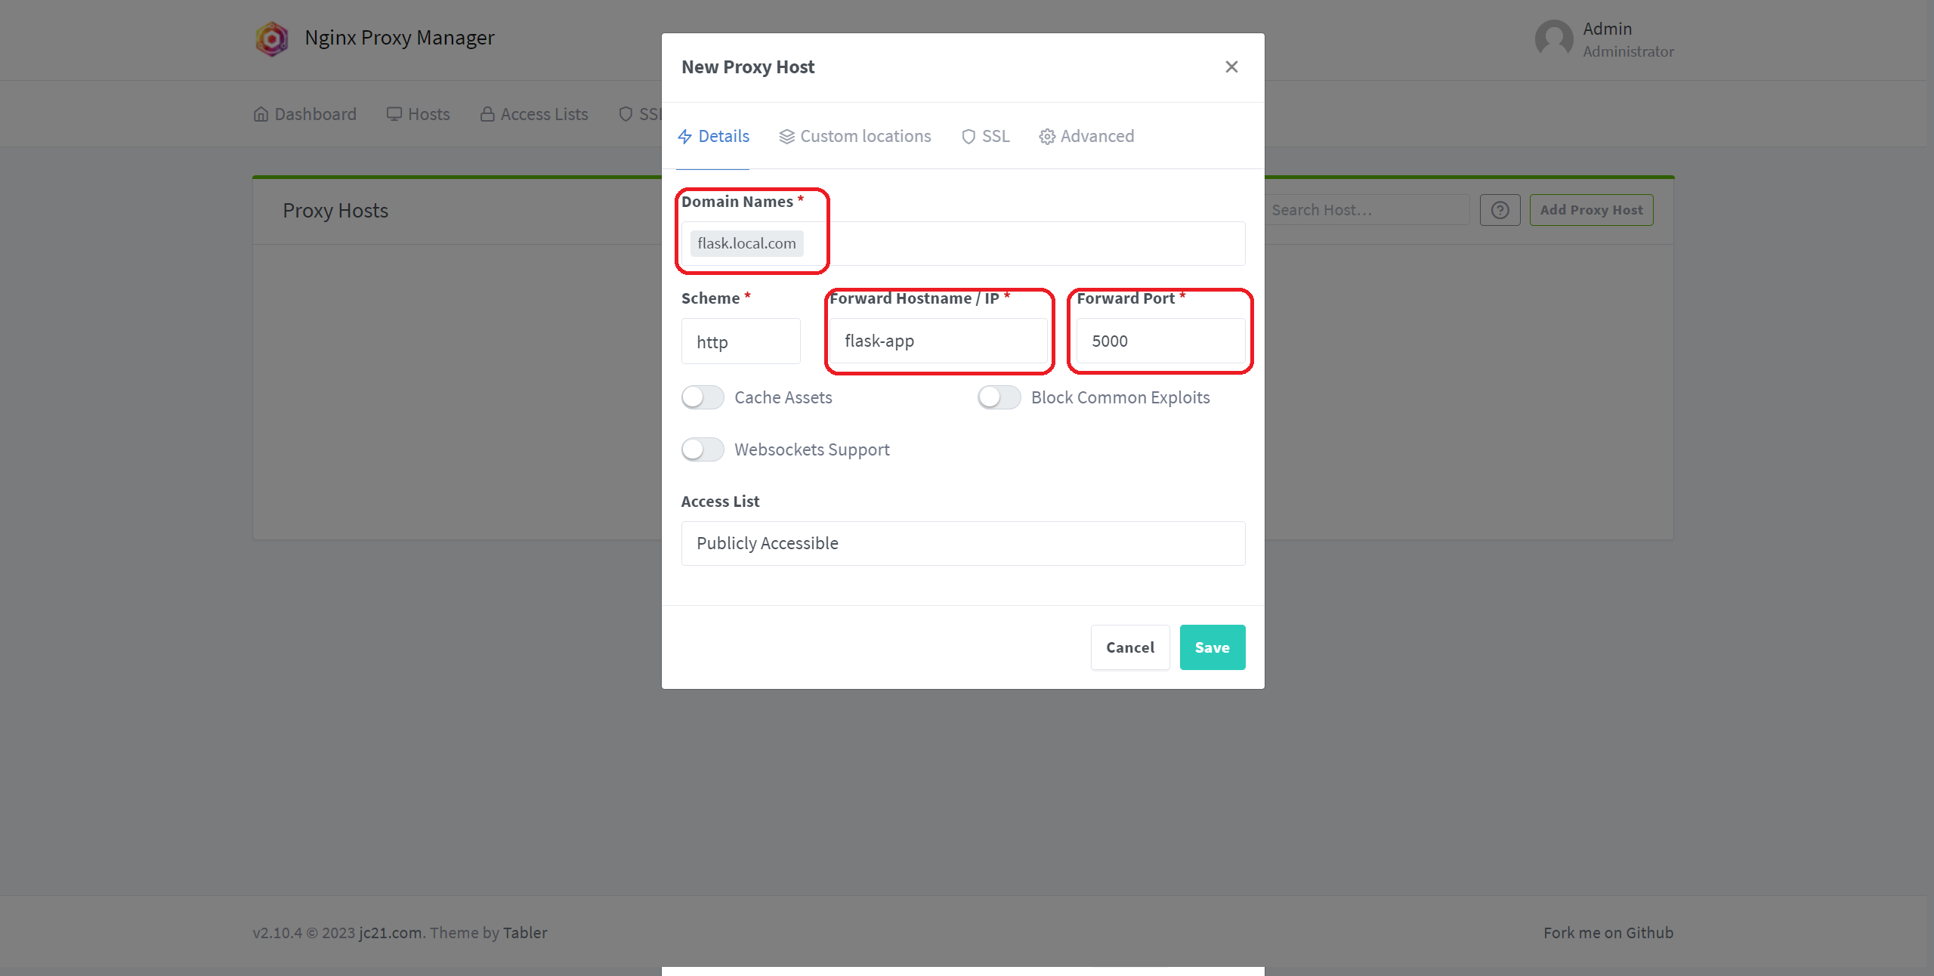Click the Hosts monitor icon
Screen dimensions: 1934x976
pos(394,114)
